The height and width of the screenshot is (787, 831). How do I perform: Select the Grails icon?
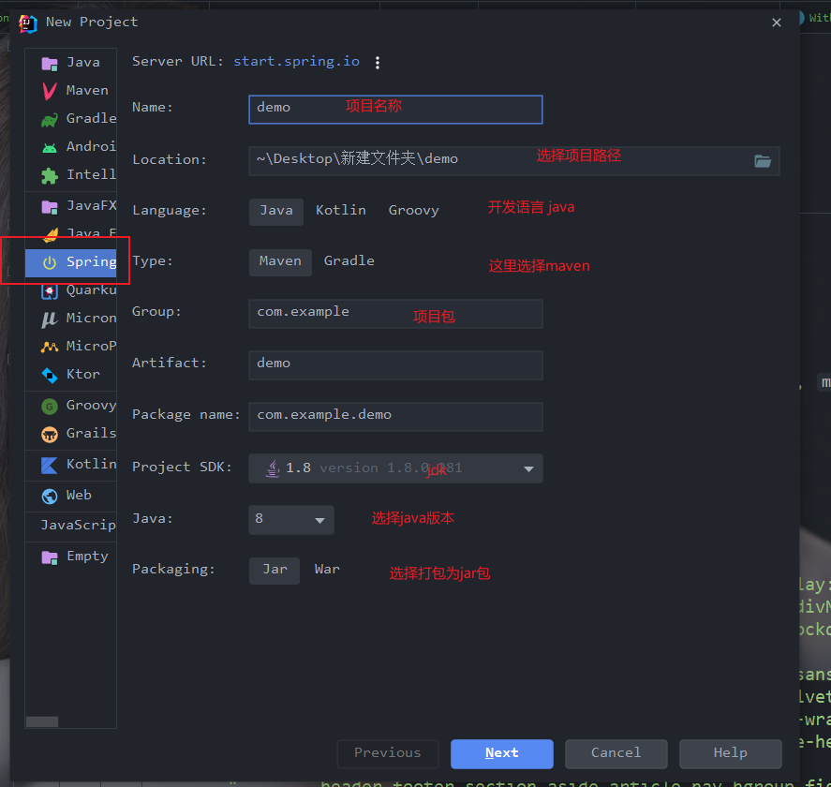(50, 435)
